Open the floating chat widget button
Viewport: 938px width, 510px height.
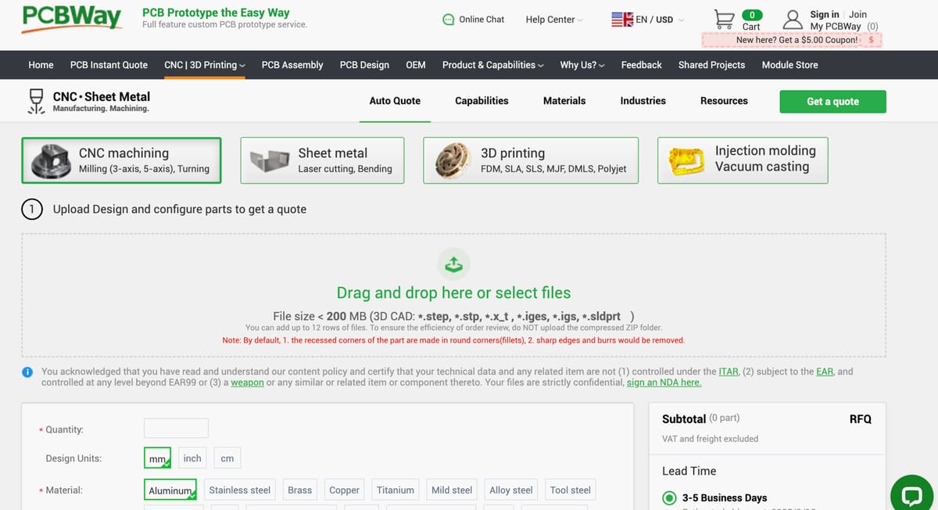tap(912, 495)
